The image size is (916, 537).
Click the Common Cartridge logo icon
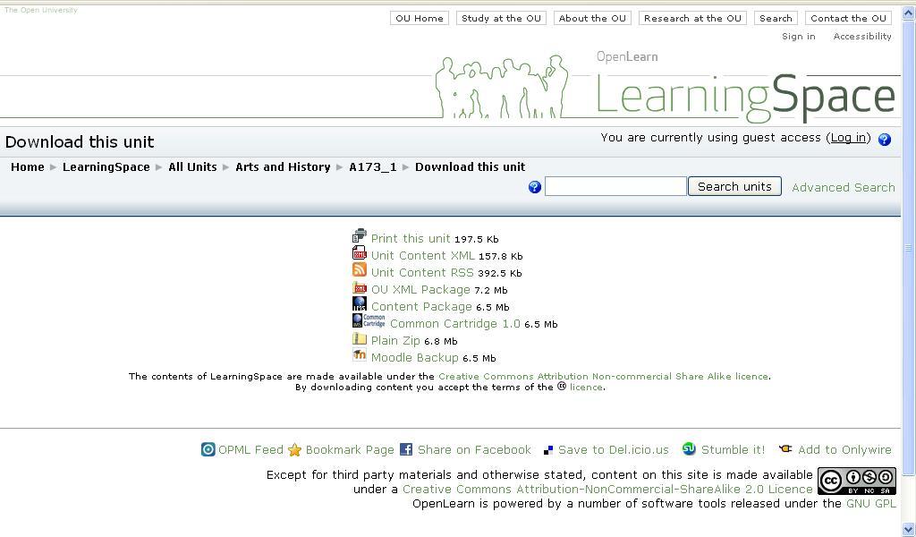tap(369, 320)
